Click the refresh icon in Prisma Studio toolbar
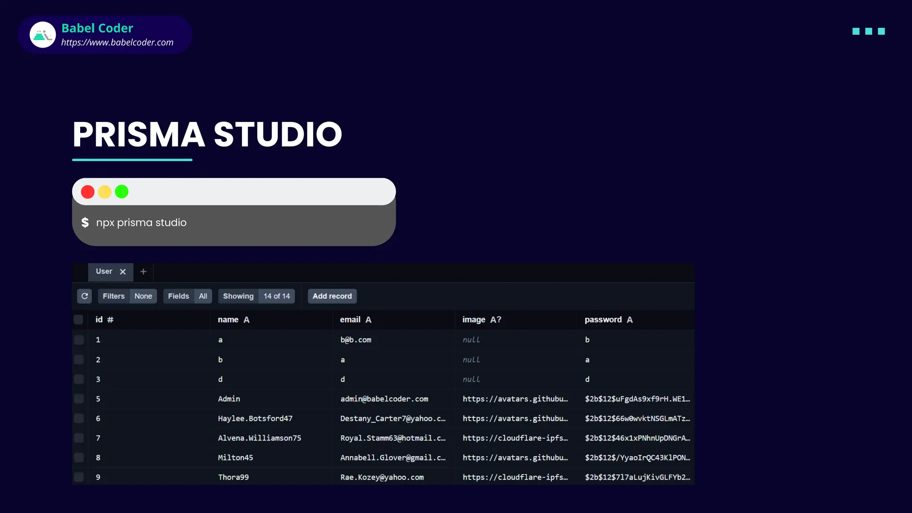 coord(85,296)
